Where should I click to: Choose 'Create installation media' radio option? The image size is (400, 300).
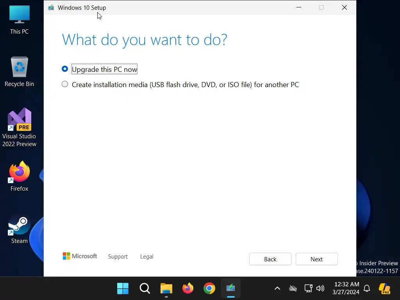coord(65,84)
